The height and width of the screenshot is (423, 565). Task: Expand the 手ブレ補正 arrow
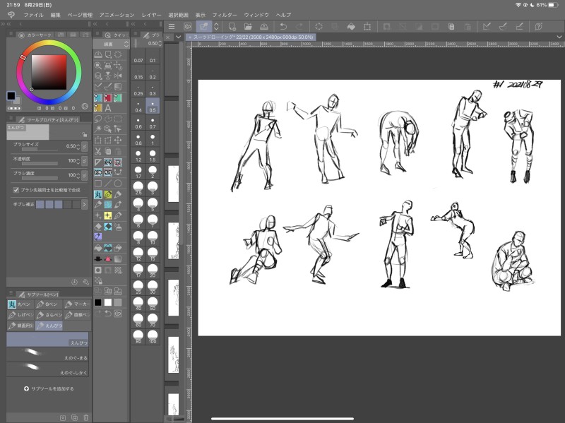click(x=84, y=204)
